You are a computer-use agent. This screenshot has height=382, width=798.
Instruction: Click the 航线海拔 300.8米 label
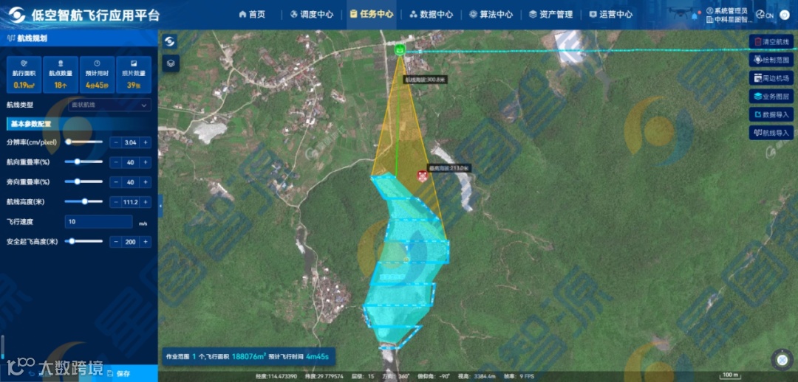(x=426, y=79)
